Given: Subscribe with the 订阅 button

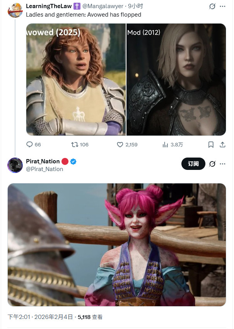Looking at the screenshot, I should pos(193,164).
